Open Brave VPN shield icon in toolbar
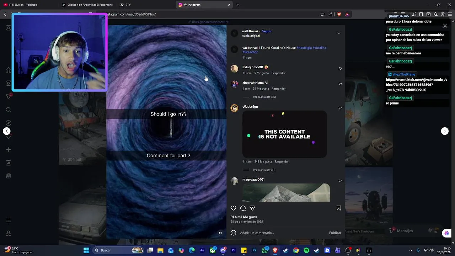 443,14
